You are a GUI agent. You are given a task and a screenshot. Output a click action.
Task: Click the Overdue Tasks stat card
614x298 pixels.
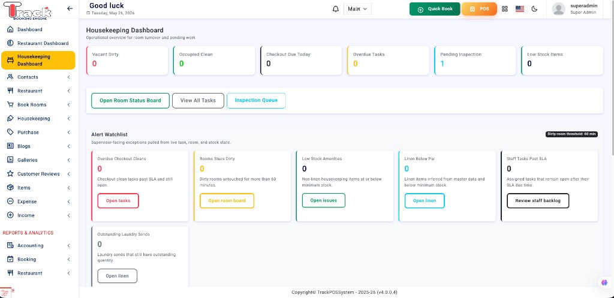[388, 61]
